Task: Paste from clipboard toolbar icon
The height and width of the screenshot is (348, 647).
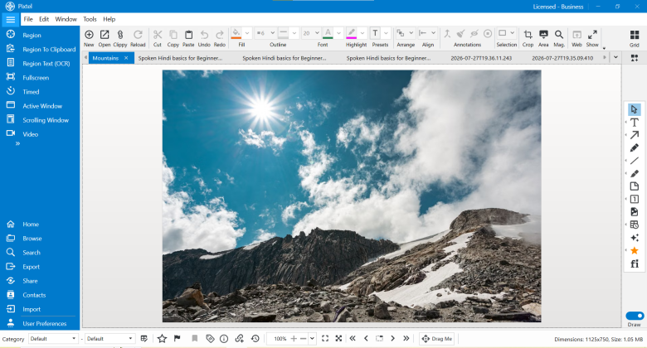Action: tap(188, 38)
